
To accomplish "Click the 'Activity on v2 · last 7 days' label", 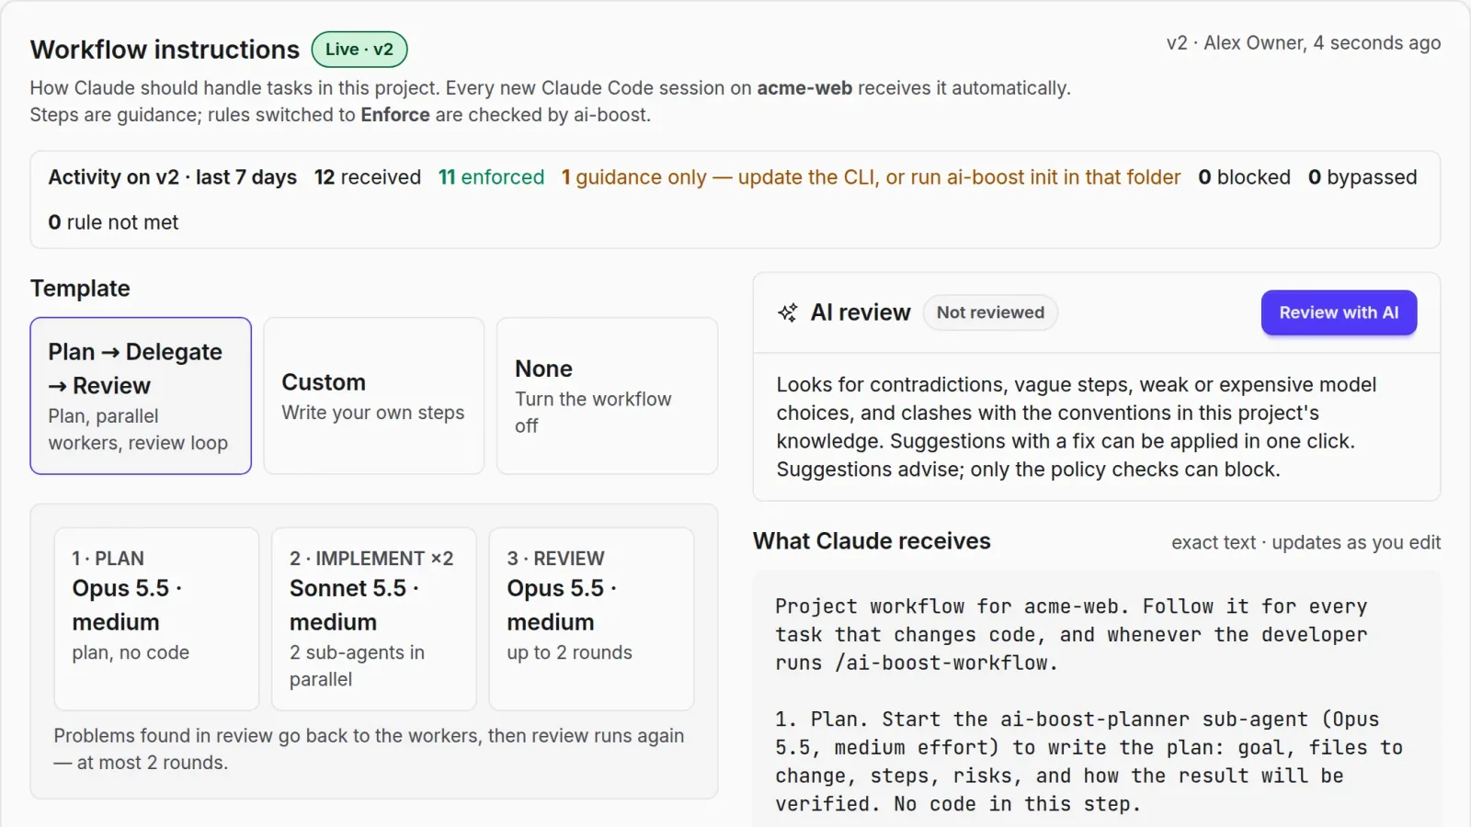I will pos(173,177).
